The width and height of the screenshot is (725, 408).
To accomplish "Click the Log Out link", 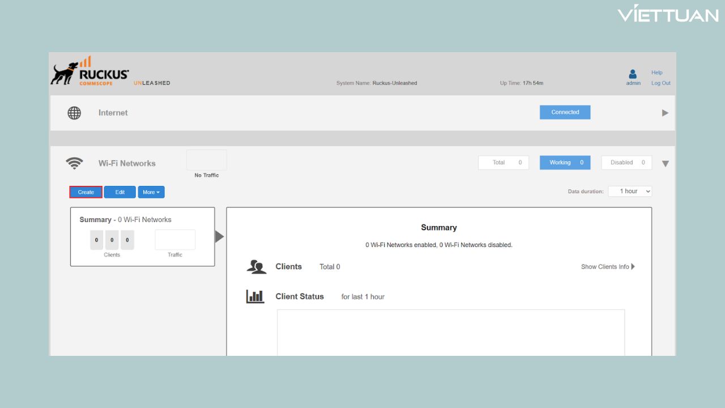I will coord(660,83).
